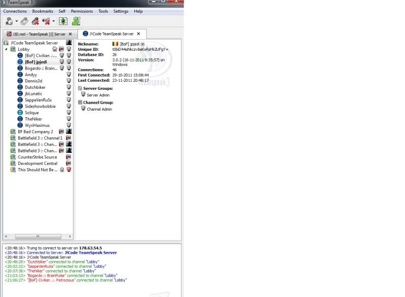Open the dropdown arrow beside Mute Speakers

coord(53,21)
